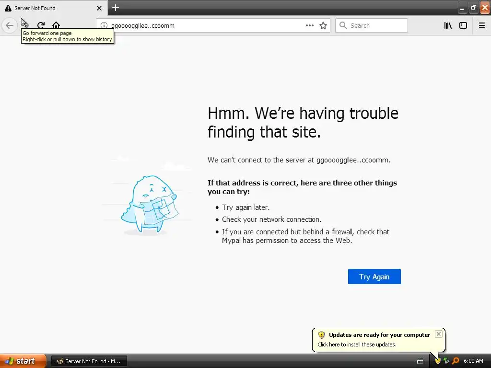Show site information icon in address bar

tap(104, 26)
